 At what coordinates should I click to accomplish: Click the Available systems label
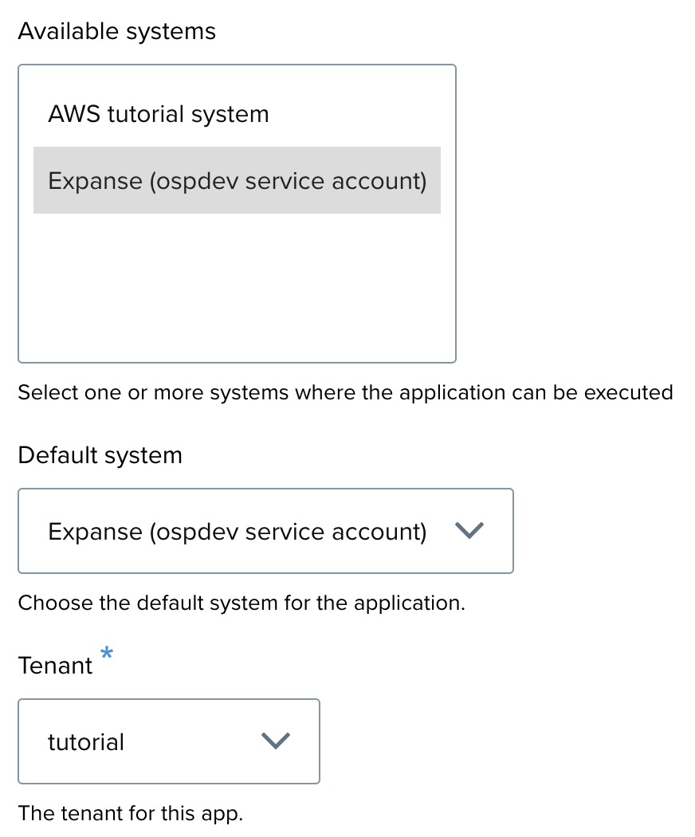(x=116, y=32)
